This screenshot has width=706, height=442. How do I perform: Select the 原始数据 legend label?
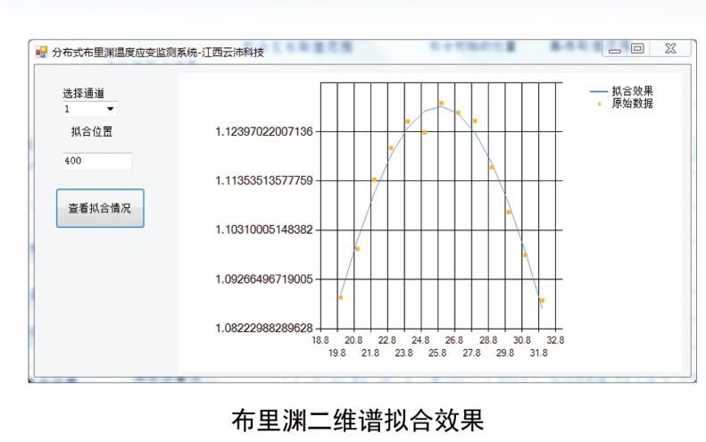(632, 104)
